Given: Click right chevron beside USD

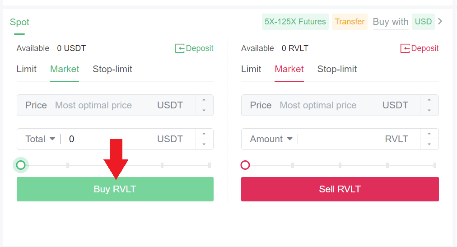Looking at the screenshot, I should 441,22.
